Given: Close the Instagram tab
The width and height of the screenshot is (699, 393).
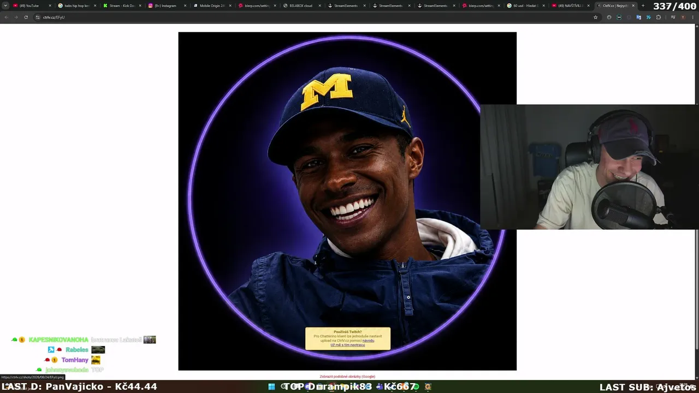Looking at the screenshot, I should pyautogui.click(x=185, y=5).
